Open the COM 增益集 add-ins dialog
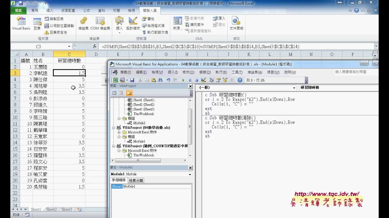The image size is (389, 218). 100,24
